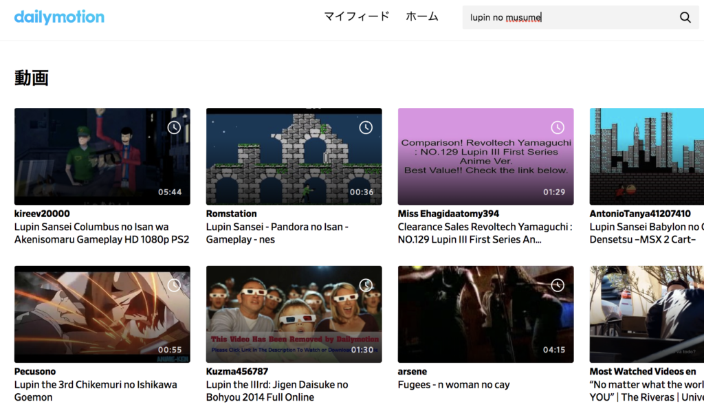Add Miss Ehagidaatomy394 video to watch later

point(558,127)
